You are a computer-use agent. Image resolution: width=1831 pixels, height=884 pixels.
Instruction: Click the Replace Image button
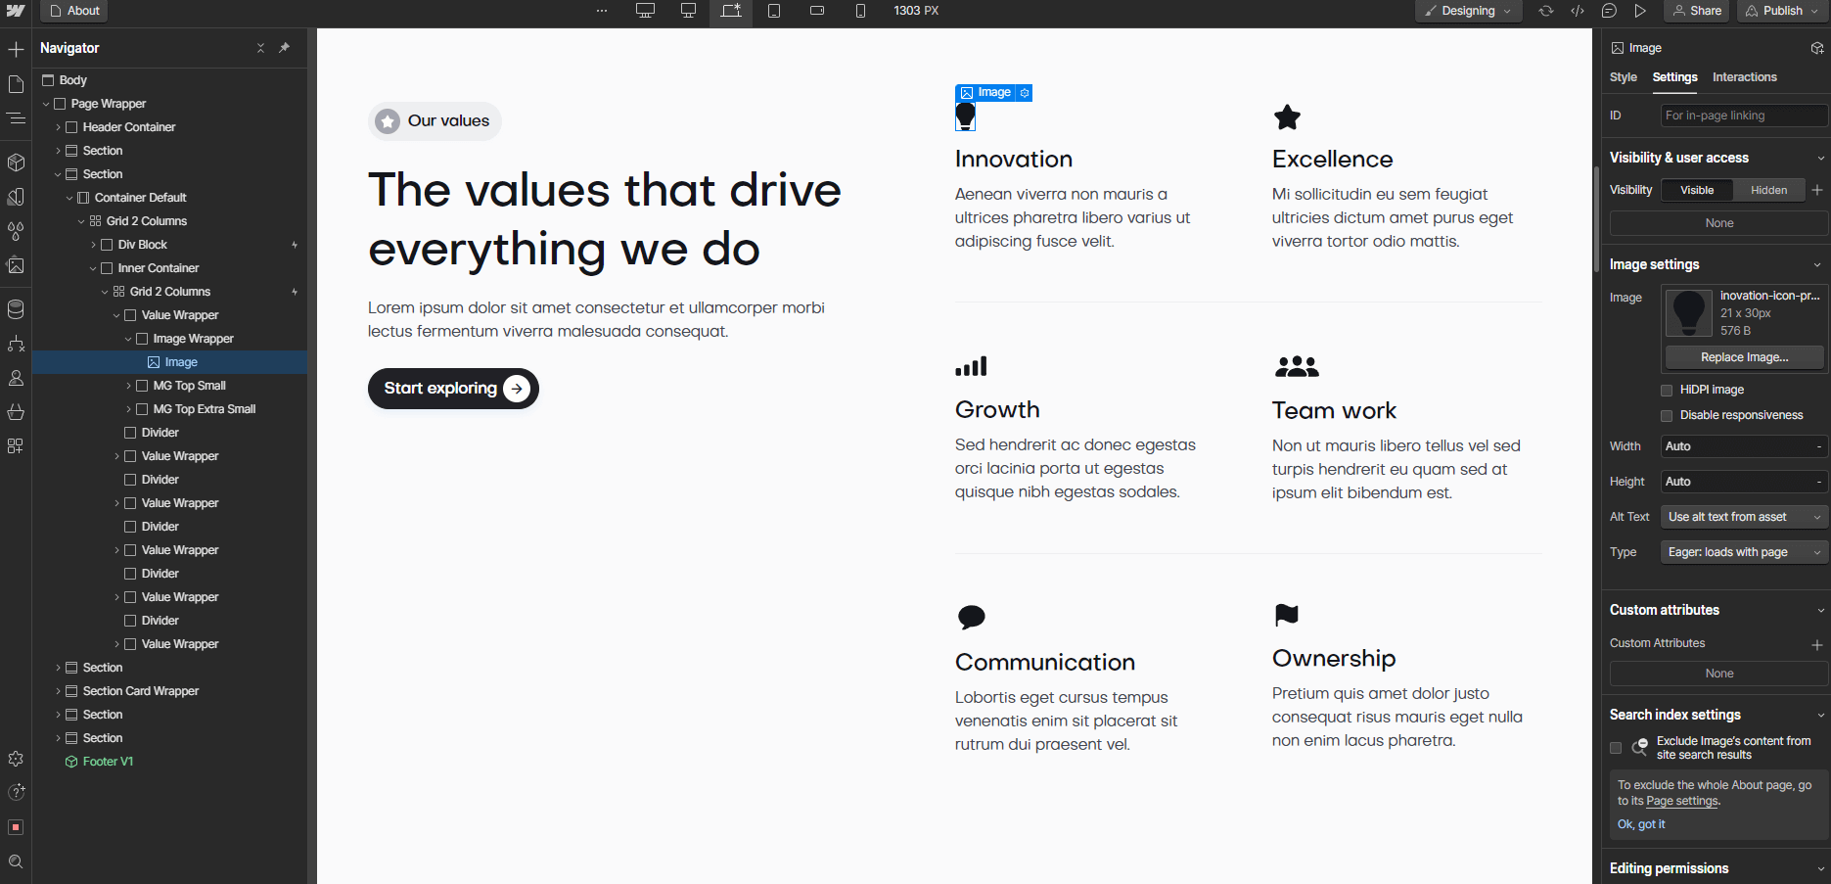click(1743, 356)
